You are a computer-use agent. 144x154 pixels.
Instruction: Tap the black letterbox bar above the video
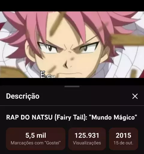coord(72,6)
